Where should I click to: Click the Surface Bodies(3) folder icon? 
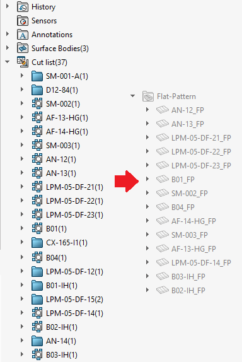coord(23,49)
